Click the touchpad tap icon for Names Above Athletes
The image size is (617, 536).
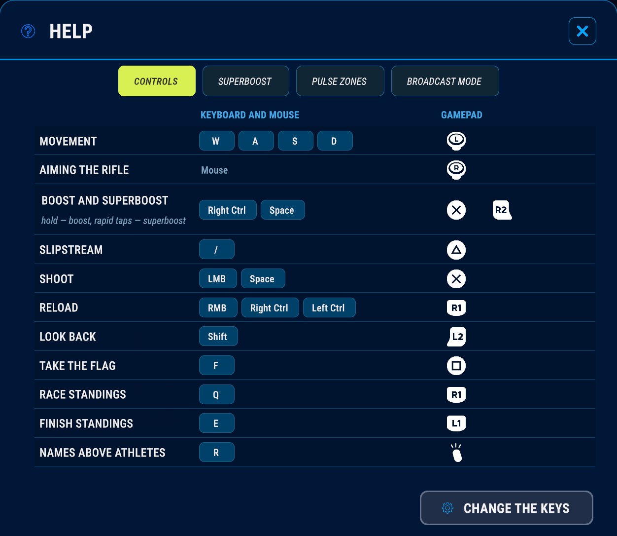(x=456, y=452)
